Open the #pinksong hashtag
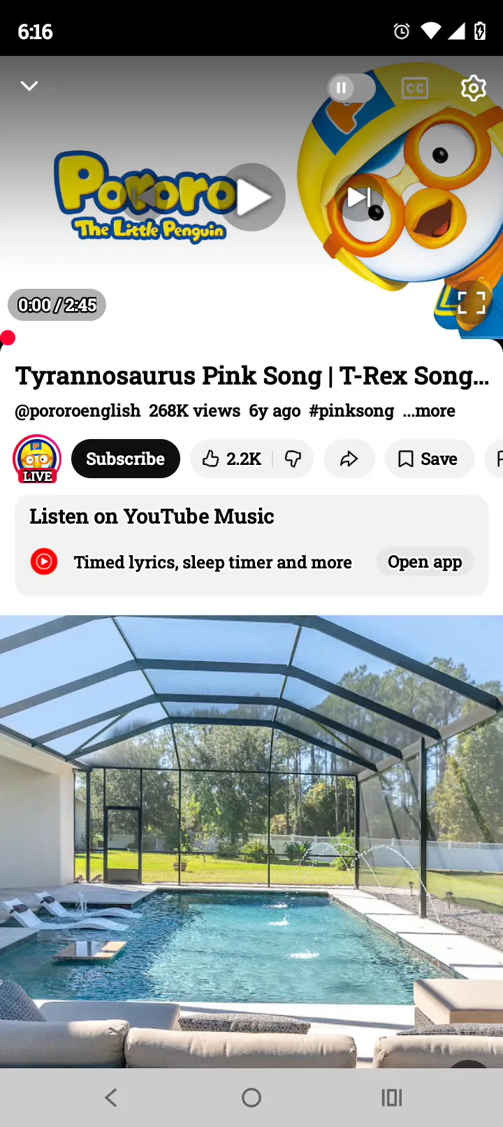Viewport: 503px width, 1127px height. pos(351,410)
